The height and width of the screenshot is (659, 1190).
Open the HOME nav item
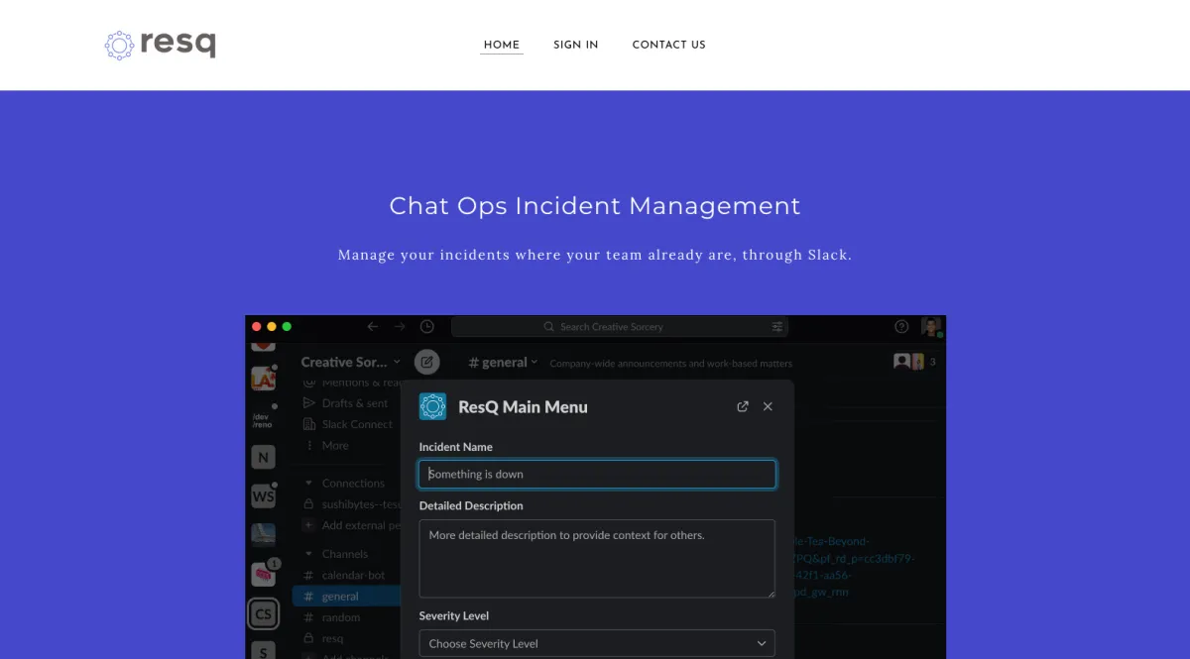tap(502, 45)
